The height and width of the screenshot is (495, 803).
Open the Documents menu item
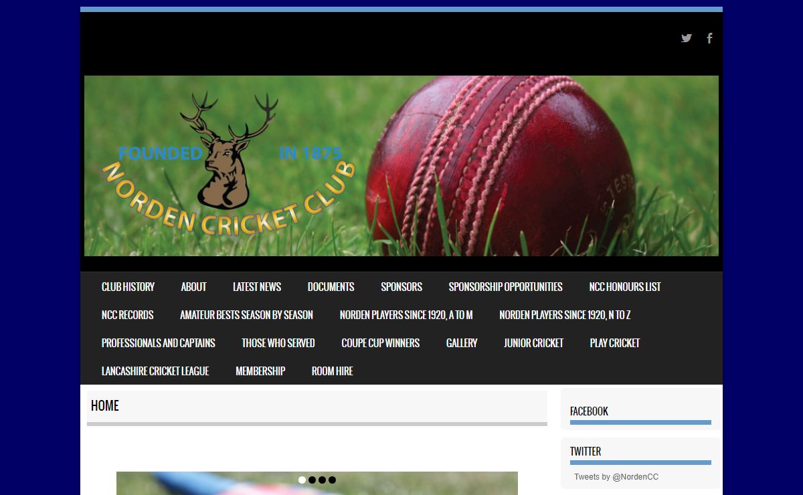point(331,286)
